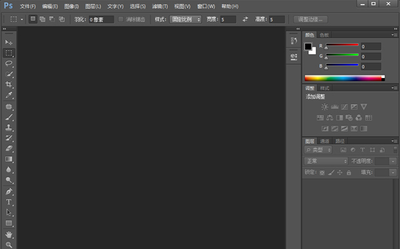Select the Eraser tool
Image resolution: width=400 pixels, height=249 pixels.
coord(9,148)
